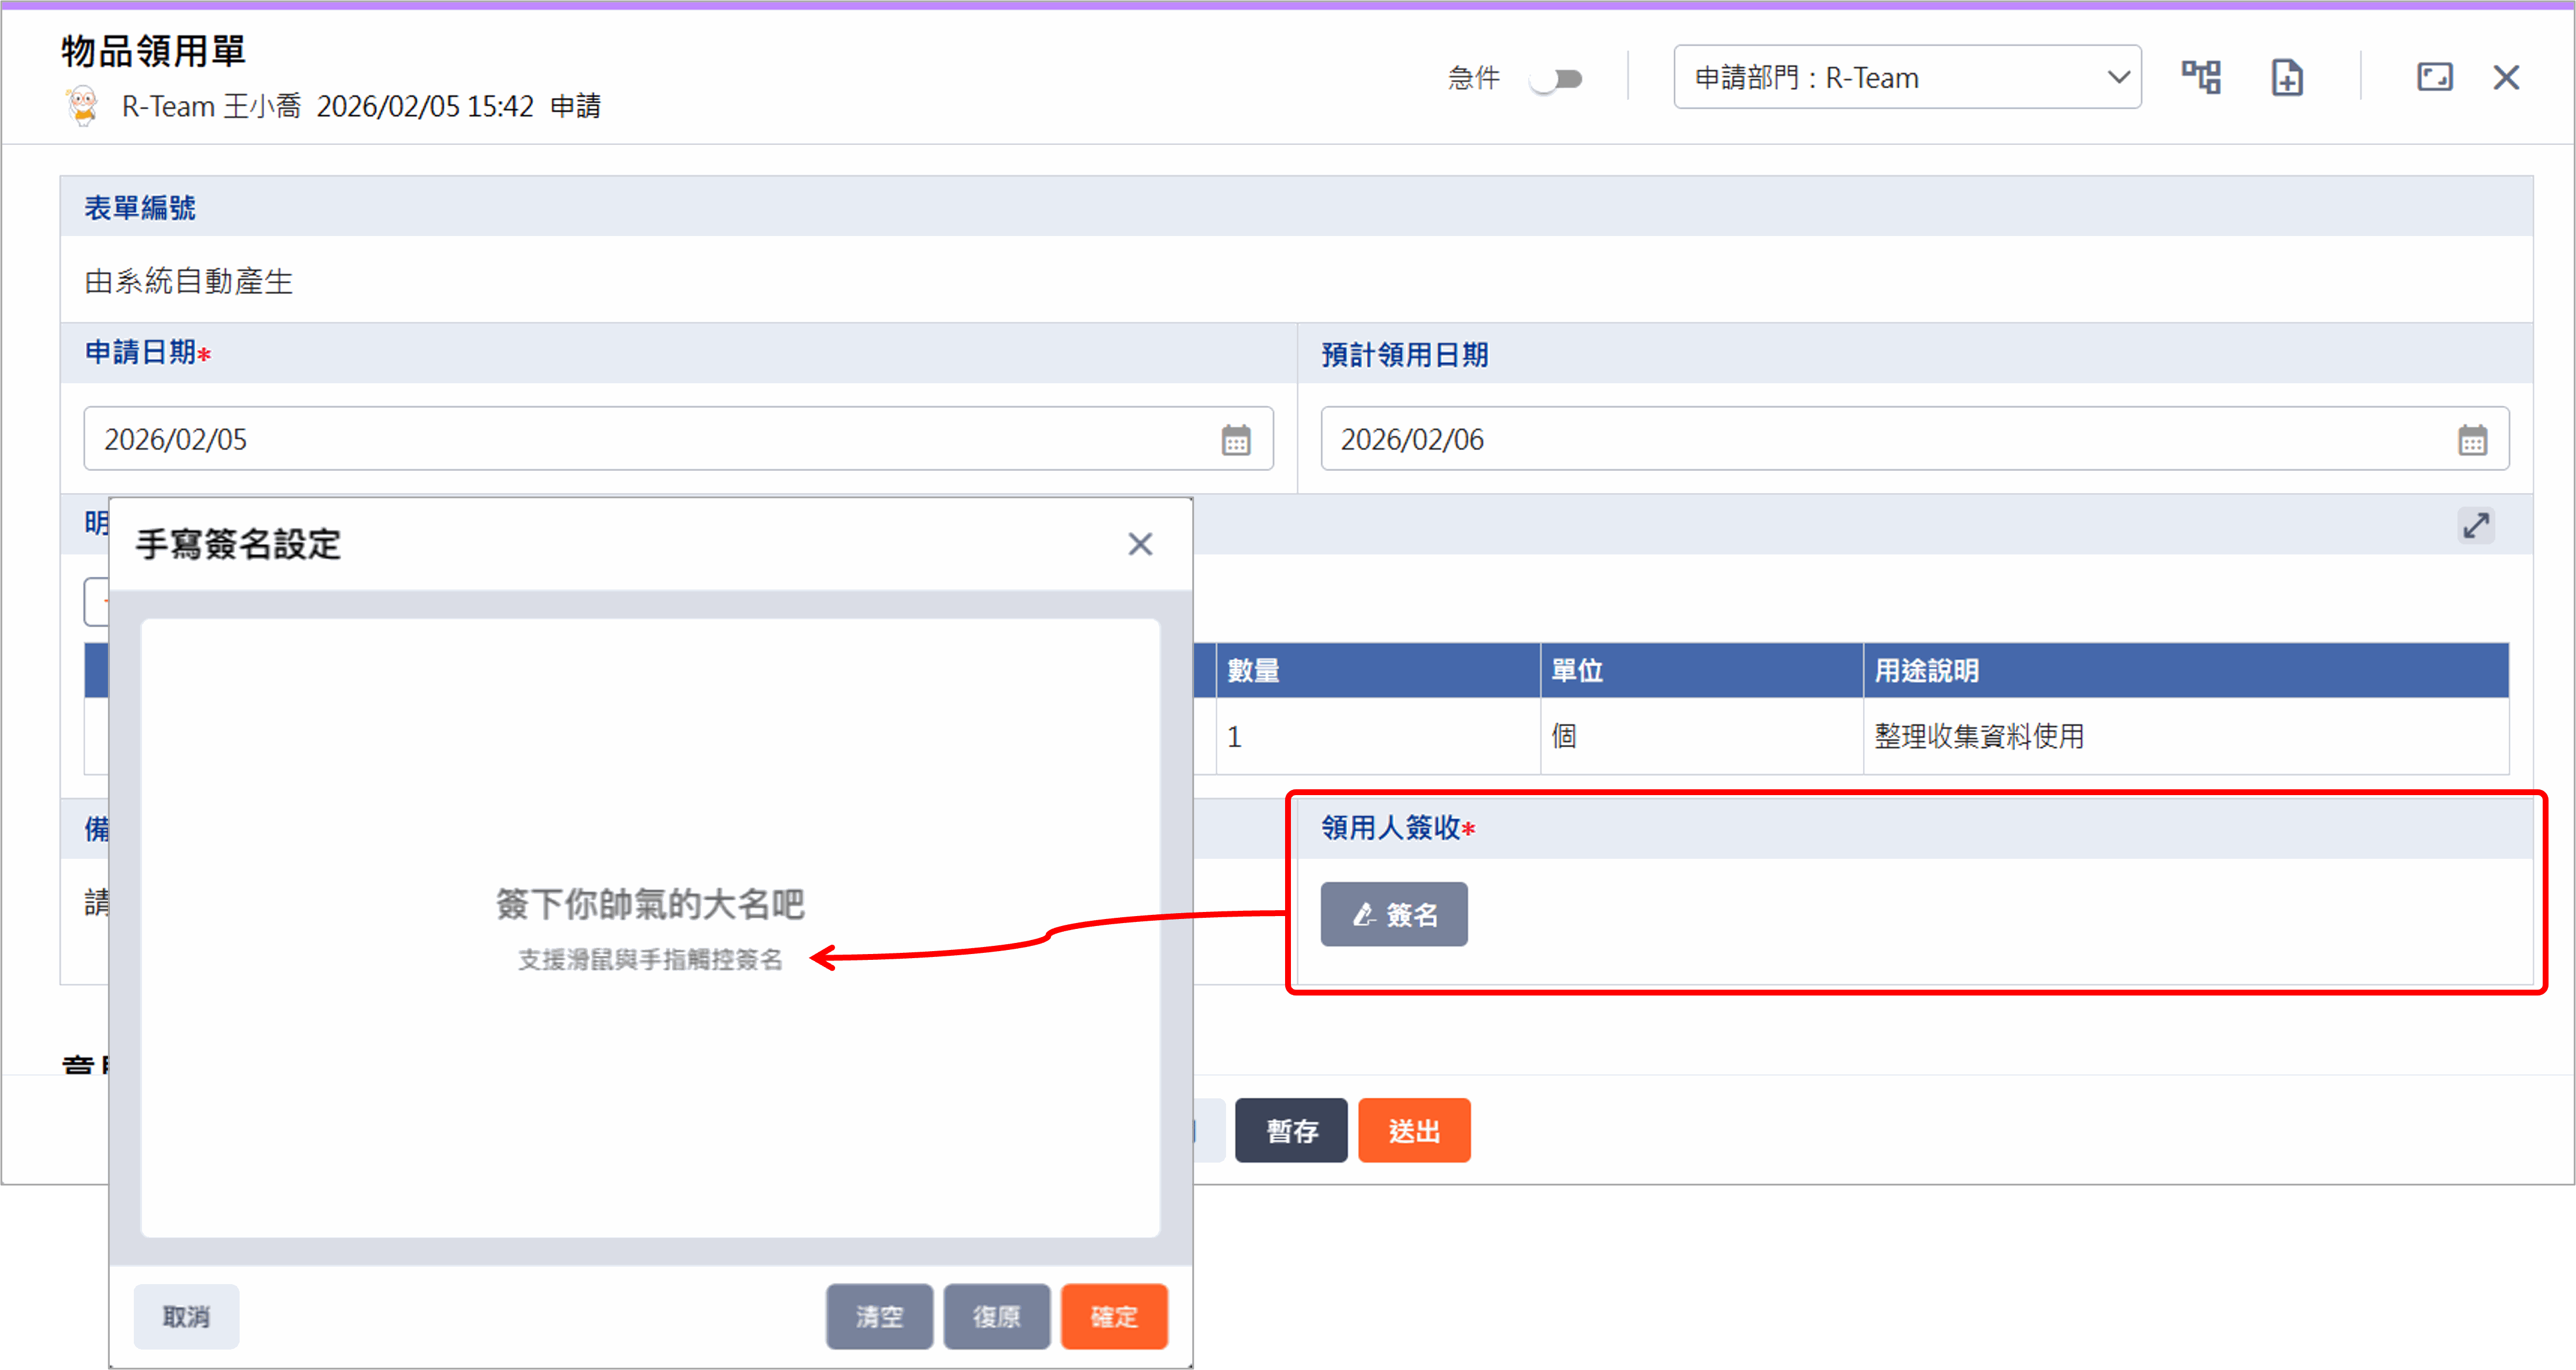Close the 手寫簽名設定 dialog
2576x1370 pixels.
coord(1140,544)
